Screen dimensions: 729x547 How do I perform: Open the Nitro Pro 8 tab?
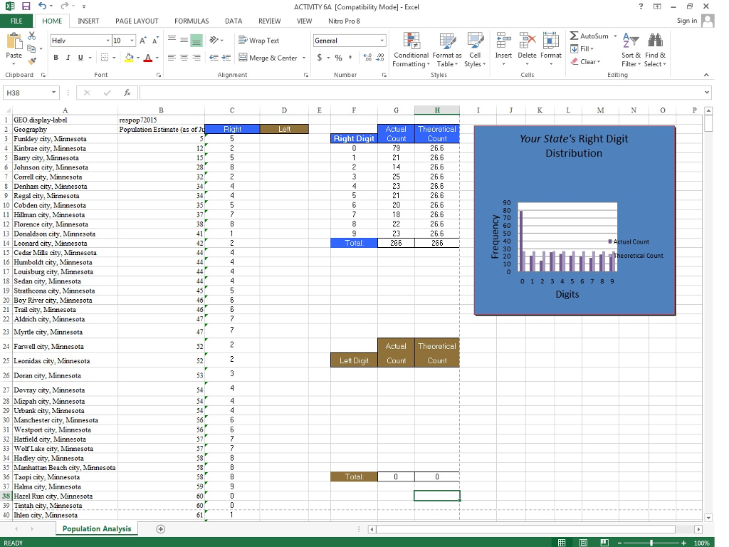(x=344, y=21)
